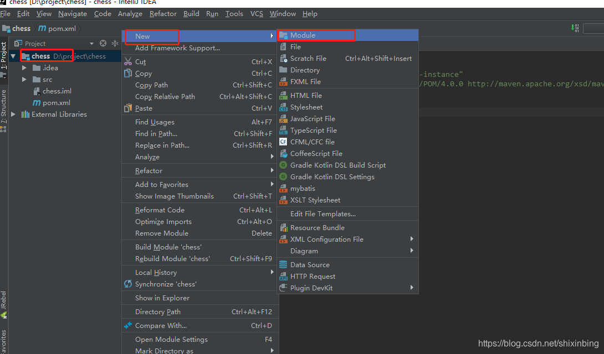Image resolution: width=604 pixels, height=354 pixels.
Task: Click Remove Module option
Action: (x=199, y=233)
